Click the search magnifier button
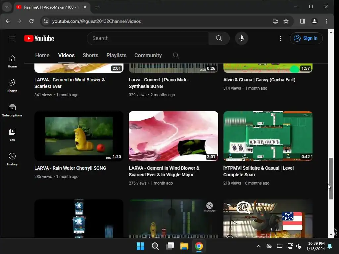The image size is (339, 254). 219,38
